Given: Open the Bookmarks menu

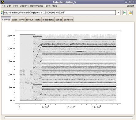Looking at the screenshot, I should tap(36, 6).
